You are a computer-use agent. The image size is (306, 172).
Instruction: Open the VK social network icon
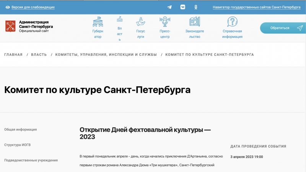pos(183,7)
